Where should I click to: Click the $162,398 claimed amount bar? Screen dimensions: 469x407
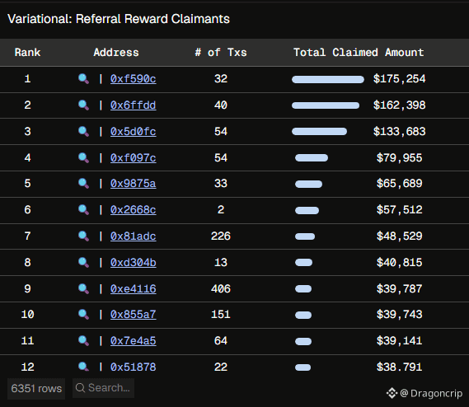pyautogui.click(x=326, y=105)
